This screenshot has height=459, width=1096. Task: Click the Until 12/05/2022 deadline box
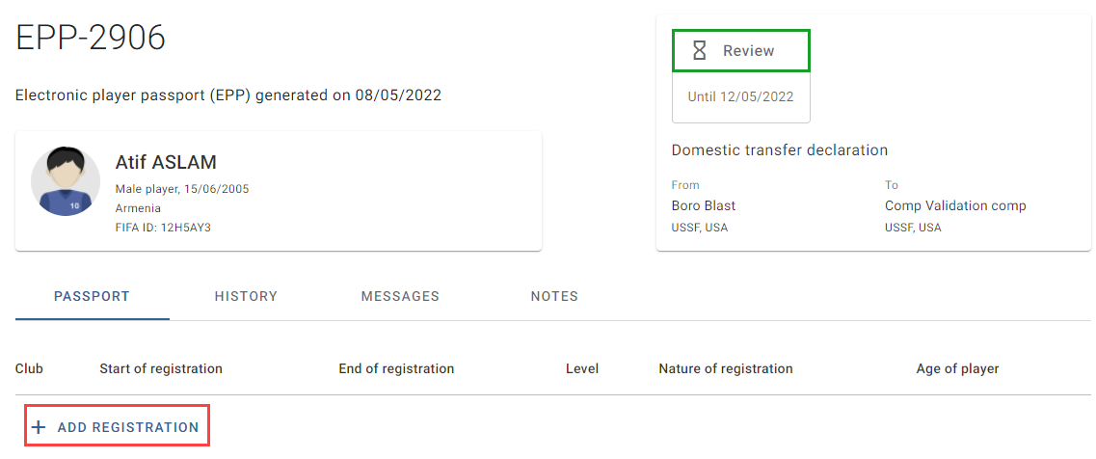[741, 97]
